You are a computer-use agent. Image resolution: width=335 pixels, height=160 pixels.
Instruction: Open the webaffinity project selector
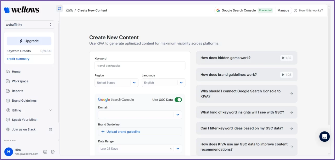pos(29,24)
